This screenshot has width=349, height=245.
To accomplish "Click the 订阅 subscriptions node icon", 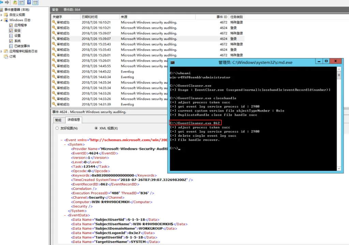I will tap(6, 56).
